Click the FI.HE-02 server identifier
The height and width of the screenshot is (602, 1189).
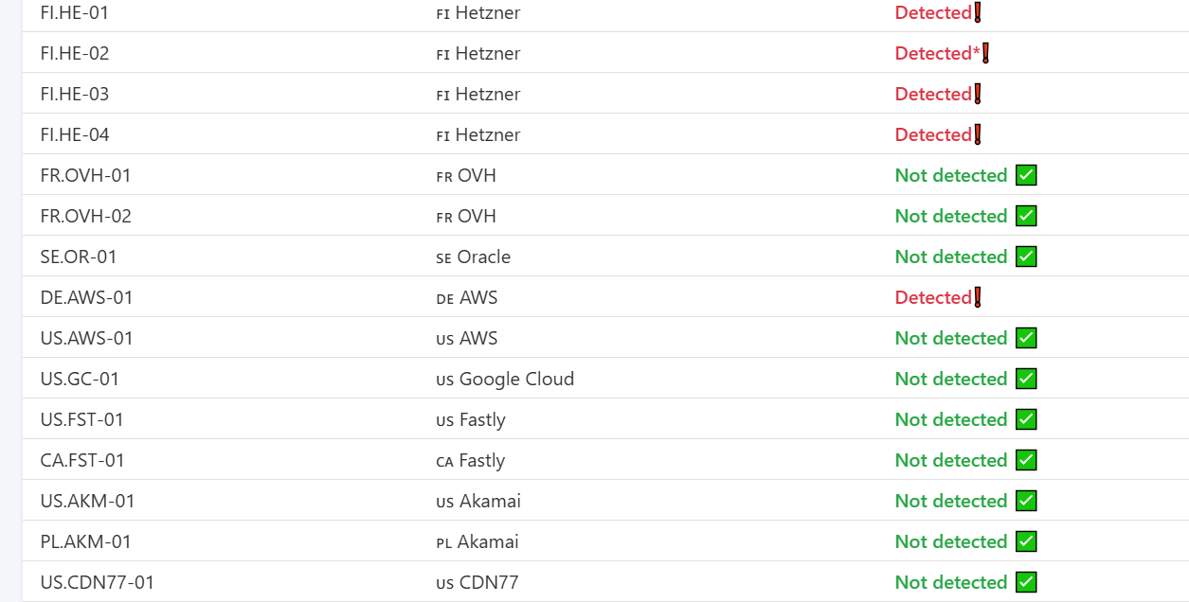click(x=75, y=53)
